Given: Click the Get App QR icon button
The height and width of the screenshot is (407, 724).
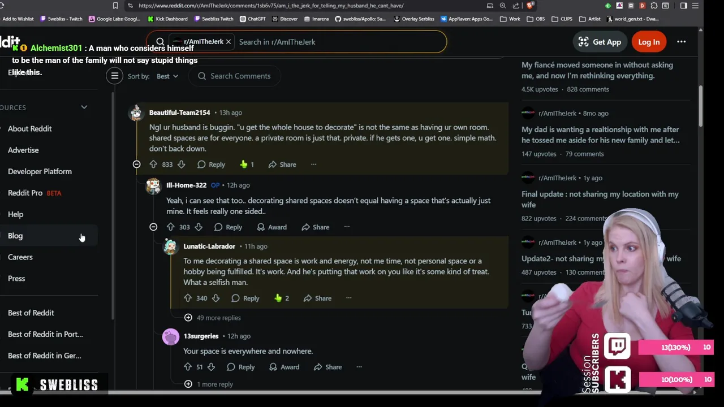Looking at the screenshot, I should (x=583, y=42).
